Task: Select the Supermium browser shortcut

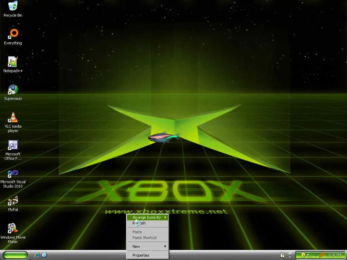Action: point(13,92)
